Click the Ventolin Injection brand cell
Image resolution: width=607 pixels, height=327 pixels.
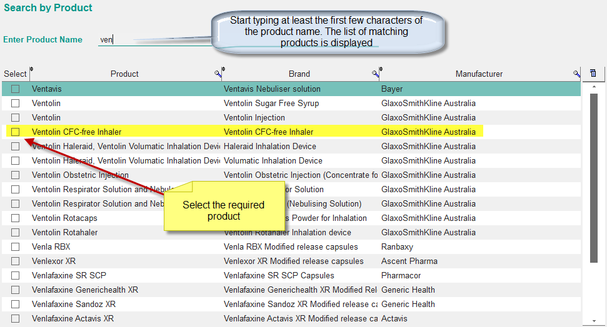[254, 117]
